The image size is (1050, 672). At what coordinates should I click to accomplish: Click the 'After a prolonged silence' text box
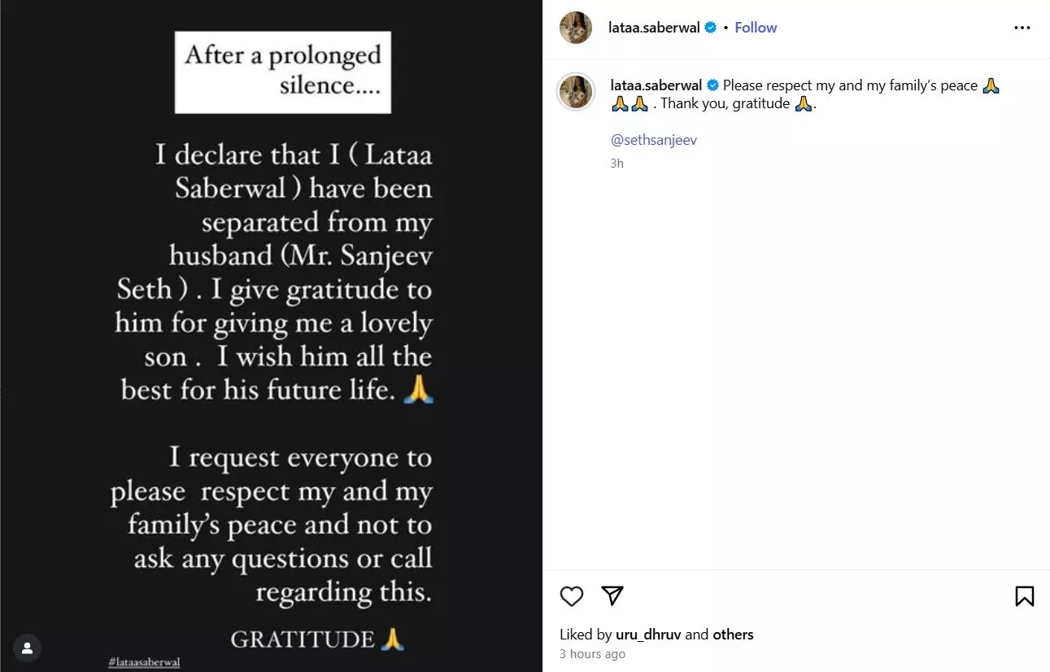[x=283, y=72]
